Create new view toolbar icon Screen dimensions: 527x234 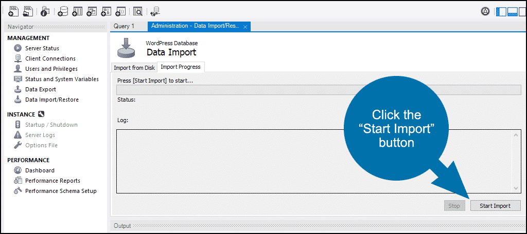92,11
